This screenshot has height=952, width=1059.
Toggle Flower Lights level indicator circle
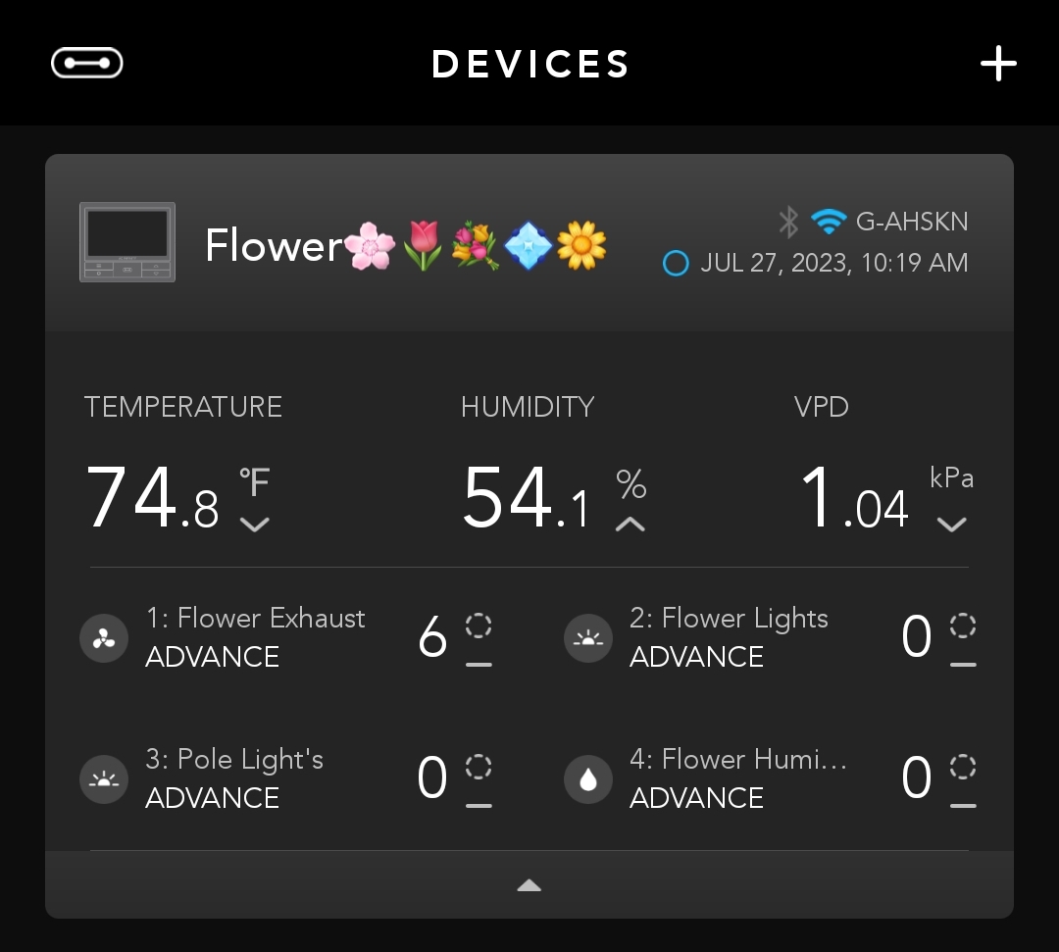pyautogui.click(x=963, y=626)
